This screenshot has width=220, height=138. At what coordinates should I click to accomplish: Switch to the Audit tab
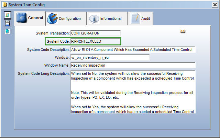[x=140, y=18]
